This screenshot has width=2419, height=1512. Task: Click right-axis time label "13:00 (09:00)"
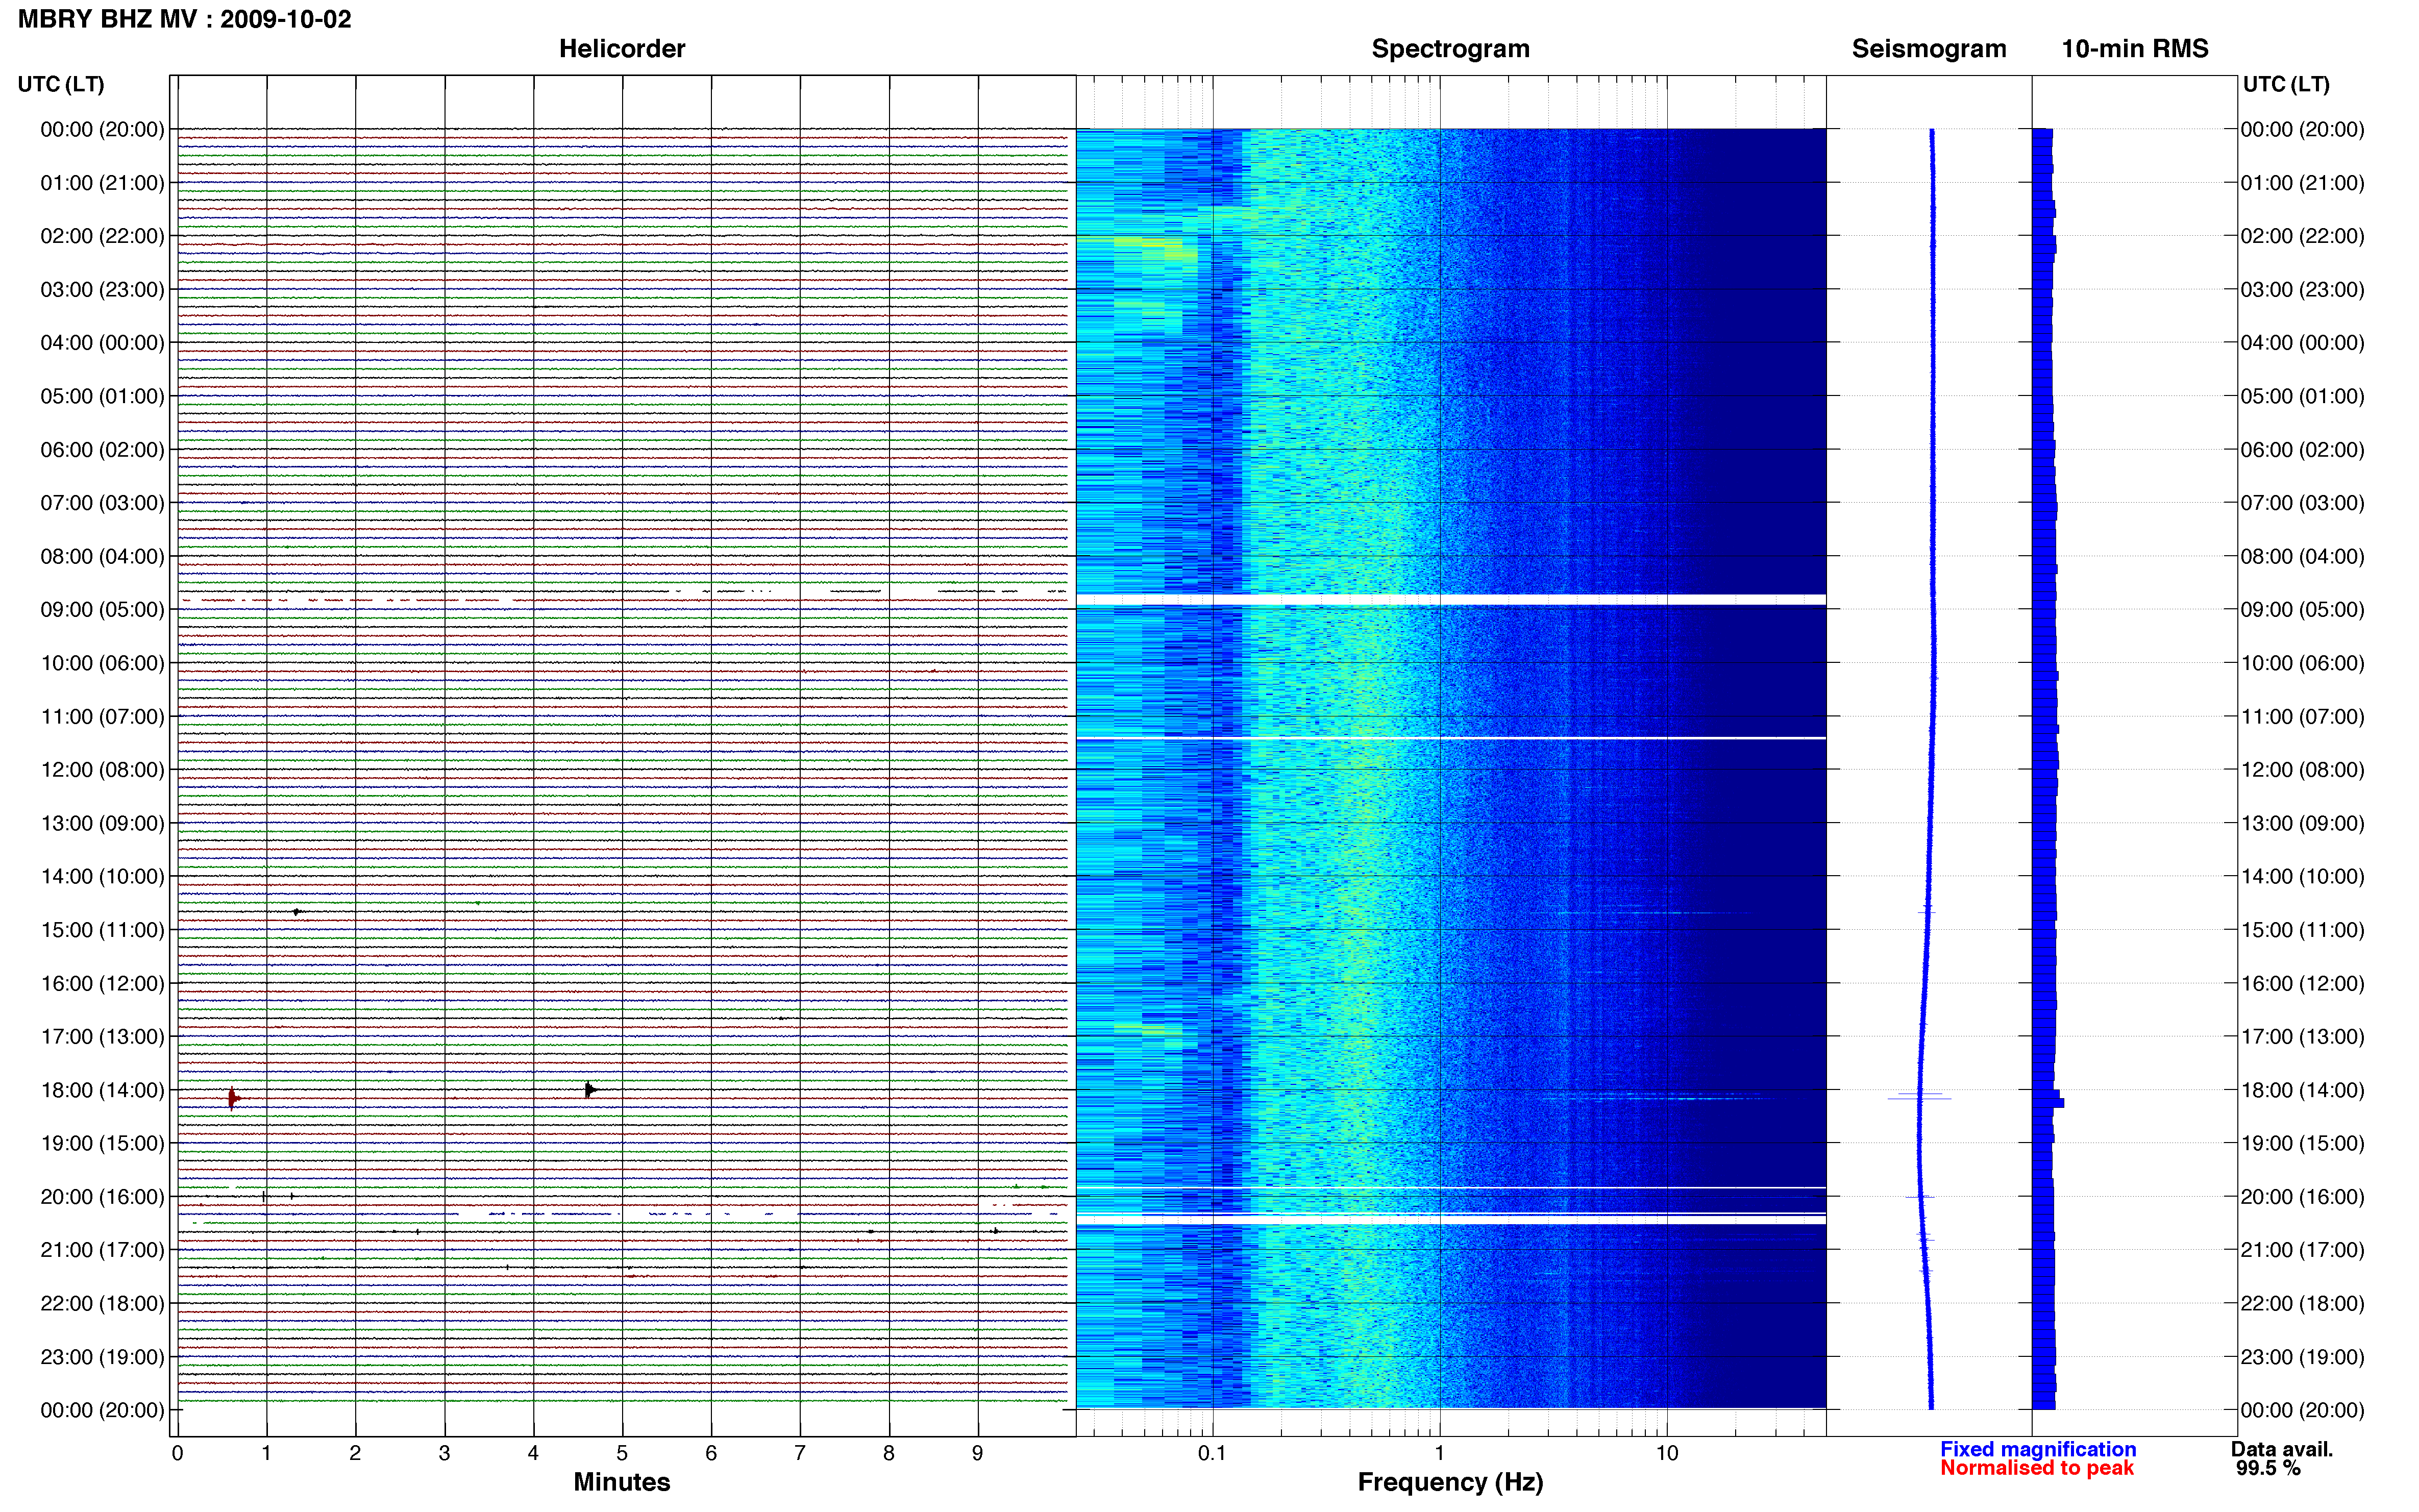(2302, 823)
